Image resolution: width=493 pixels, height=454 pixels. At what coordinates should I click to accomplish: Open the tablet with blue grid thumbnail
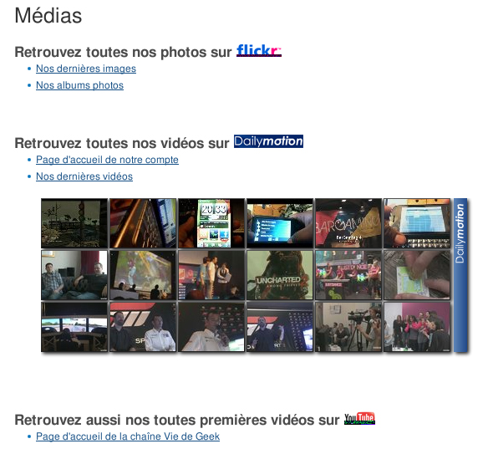pos(417,223)
